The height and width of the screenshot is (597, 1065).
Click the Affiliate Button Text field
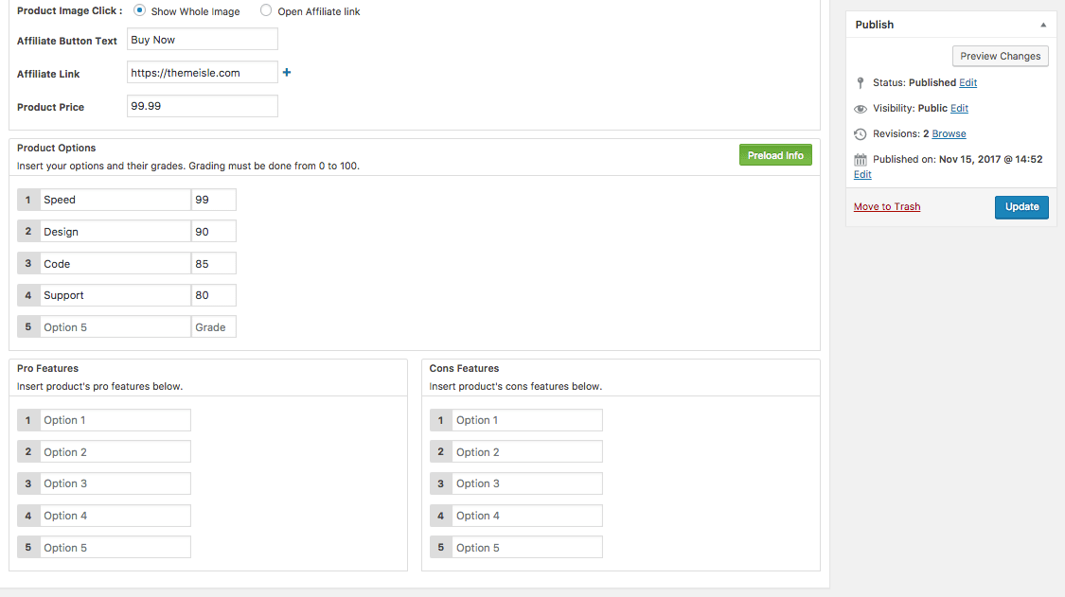tap(203, 40)
